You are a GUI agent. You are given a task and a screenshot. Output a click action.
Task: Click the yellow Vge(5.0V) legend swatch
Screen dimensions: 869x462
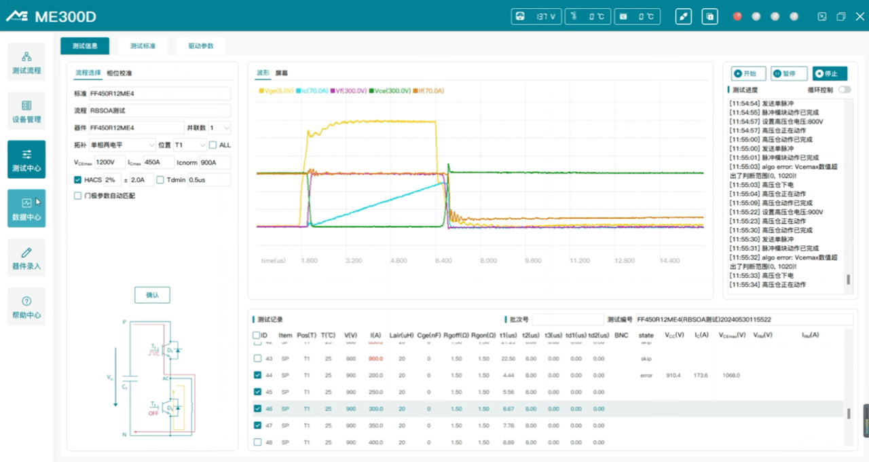pyautogui.click(x=261, y=90)
